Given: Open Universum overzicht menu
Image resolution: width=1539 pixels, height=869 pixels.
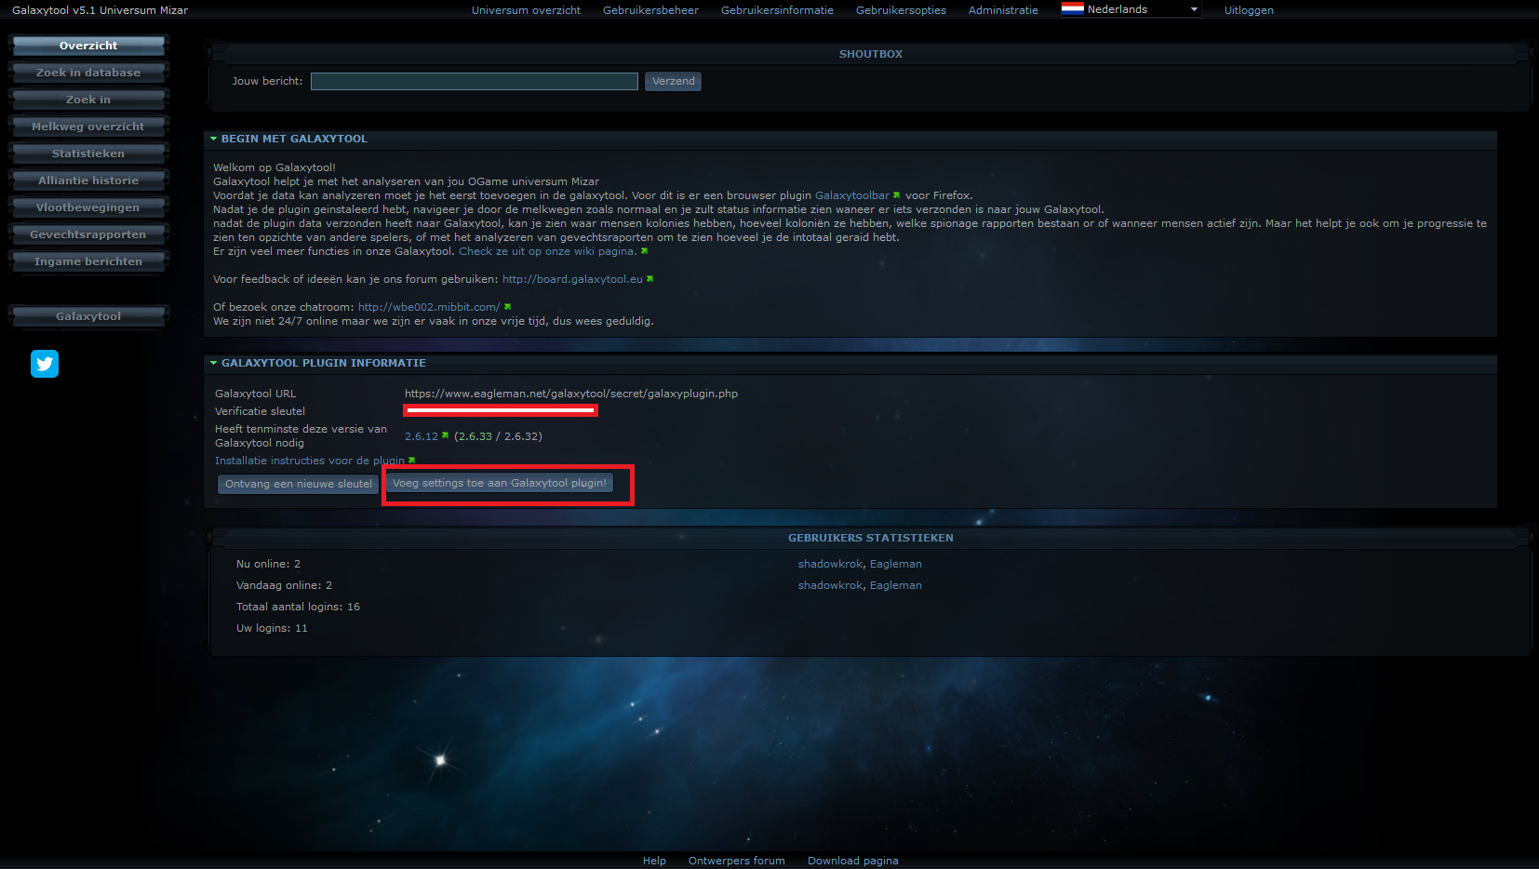Looking at the screenshot, I should point(526,10).
